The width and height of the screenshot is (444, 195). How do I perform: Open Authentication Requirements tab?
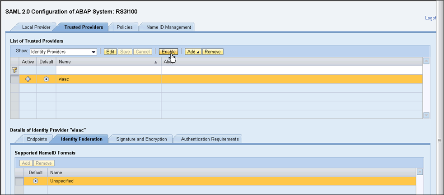pos(210,139)
